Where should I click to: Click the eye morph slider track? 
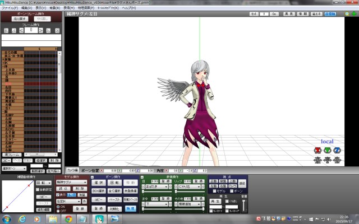[157, 192]
